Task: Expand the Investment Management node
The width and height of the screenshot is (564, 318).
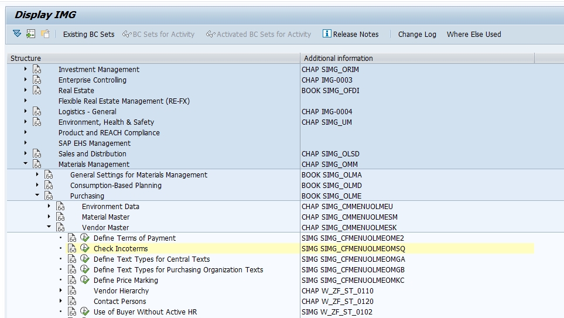Action: [x=26, y=69]
